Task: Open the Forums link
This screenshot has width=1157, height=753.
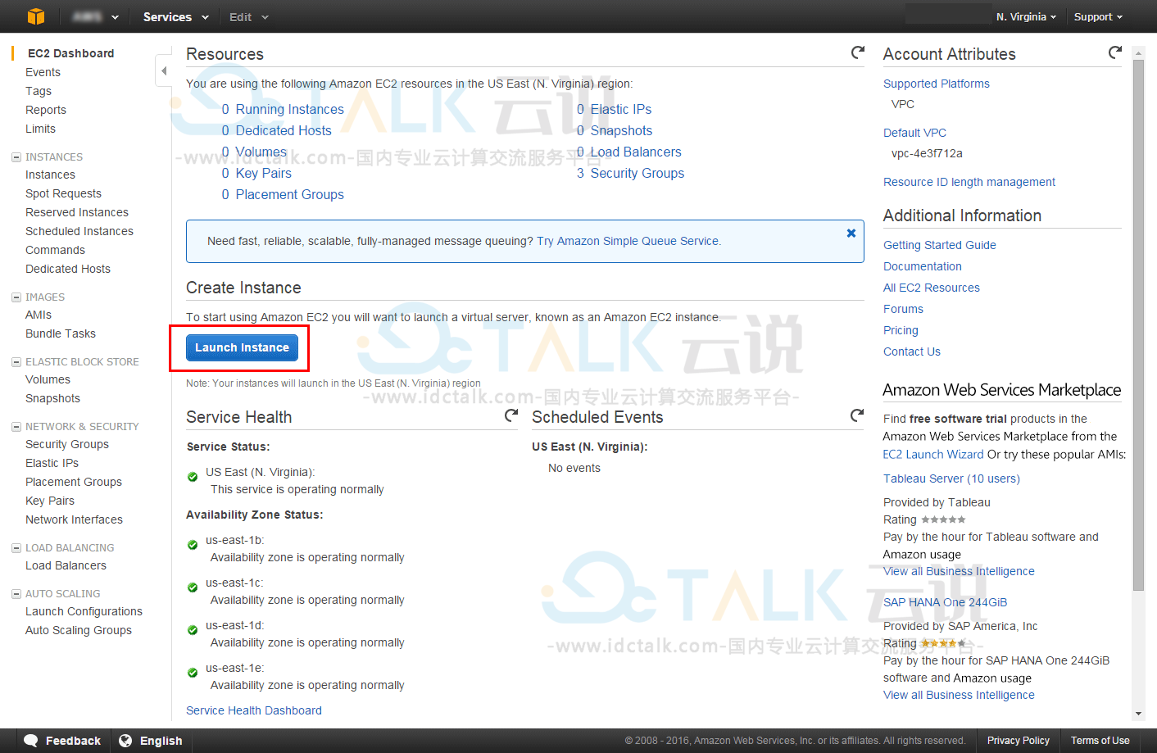Action: [x=903, y=309]
